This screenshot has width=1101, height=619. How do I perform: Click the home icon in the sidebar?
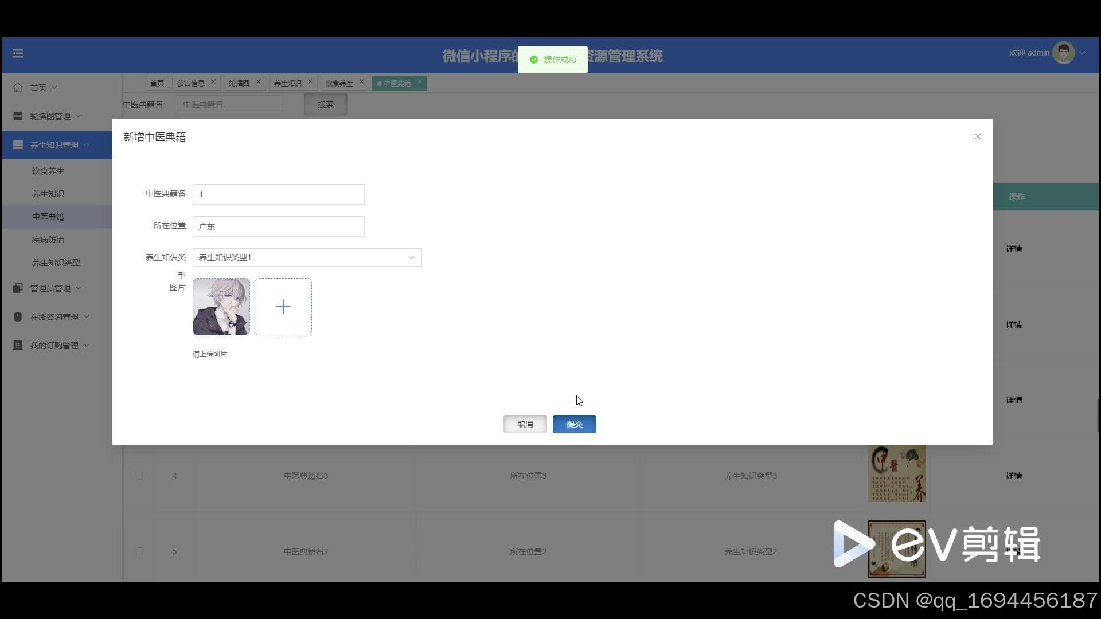(18, 88)
